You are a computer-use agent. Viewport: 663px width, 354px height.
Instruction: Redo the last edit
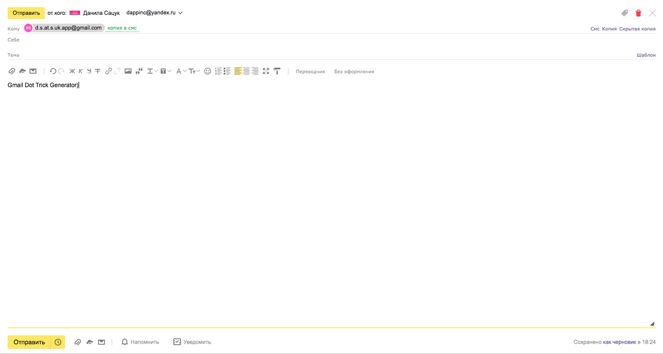click(61, 71)
